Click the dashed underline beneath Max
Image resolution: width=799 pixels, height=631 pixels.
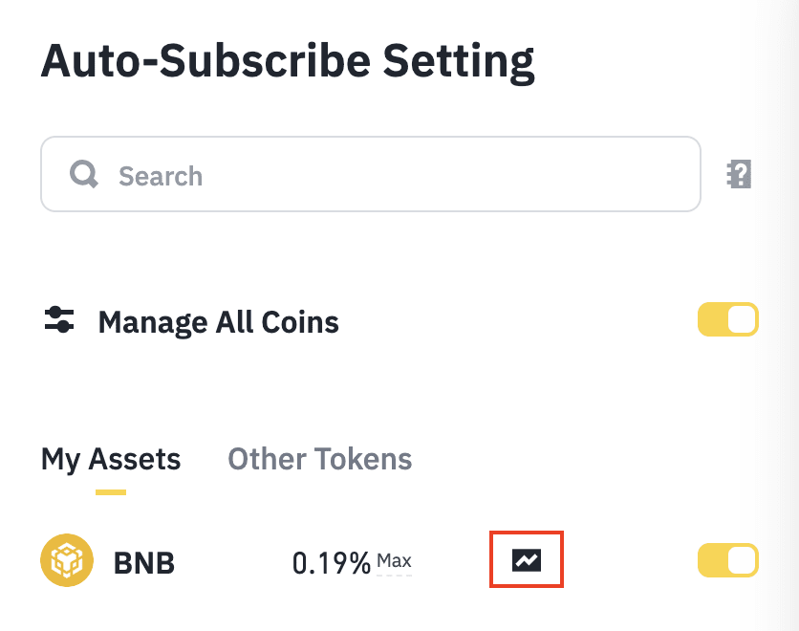(x=394, y=576)
